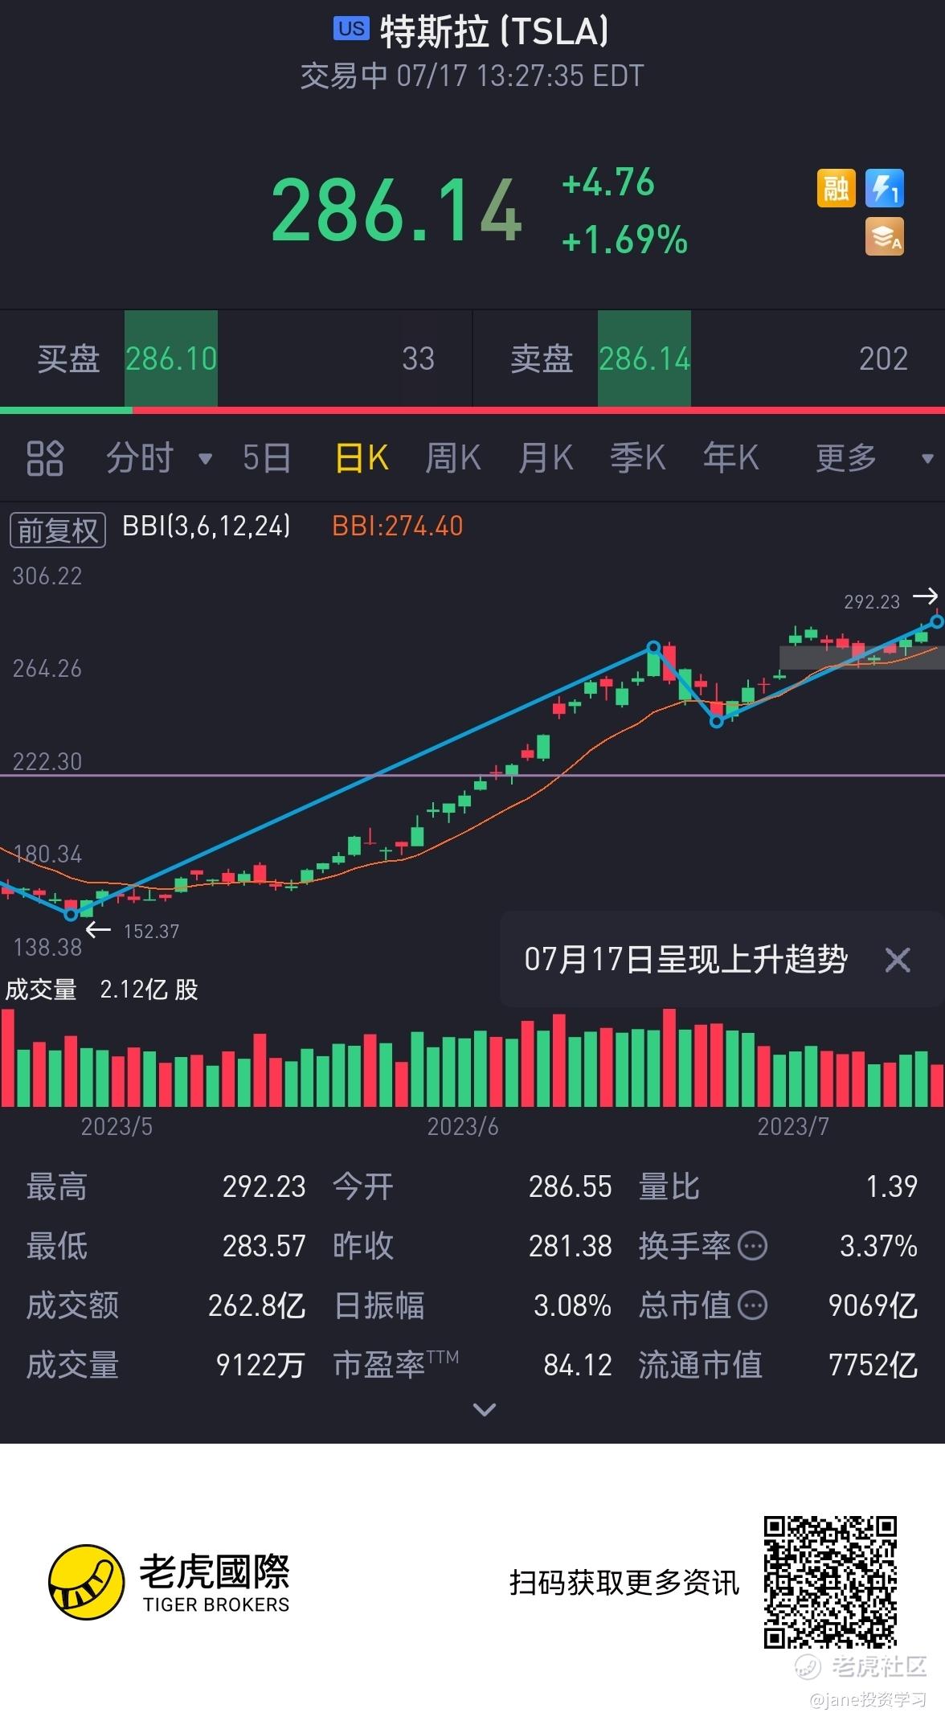Viewport: 945px width, 1721px height.
Task: Open the chart layout grid icon
Action: tap(45, 458)
